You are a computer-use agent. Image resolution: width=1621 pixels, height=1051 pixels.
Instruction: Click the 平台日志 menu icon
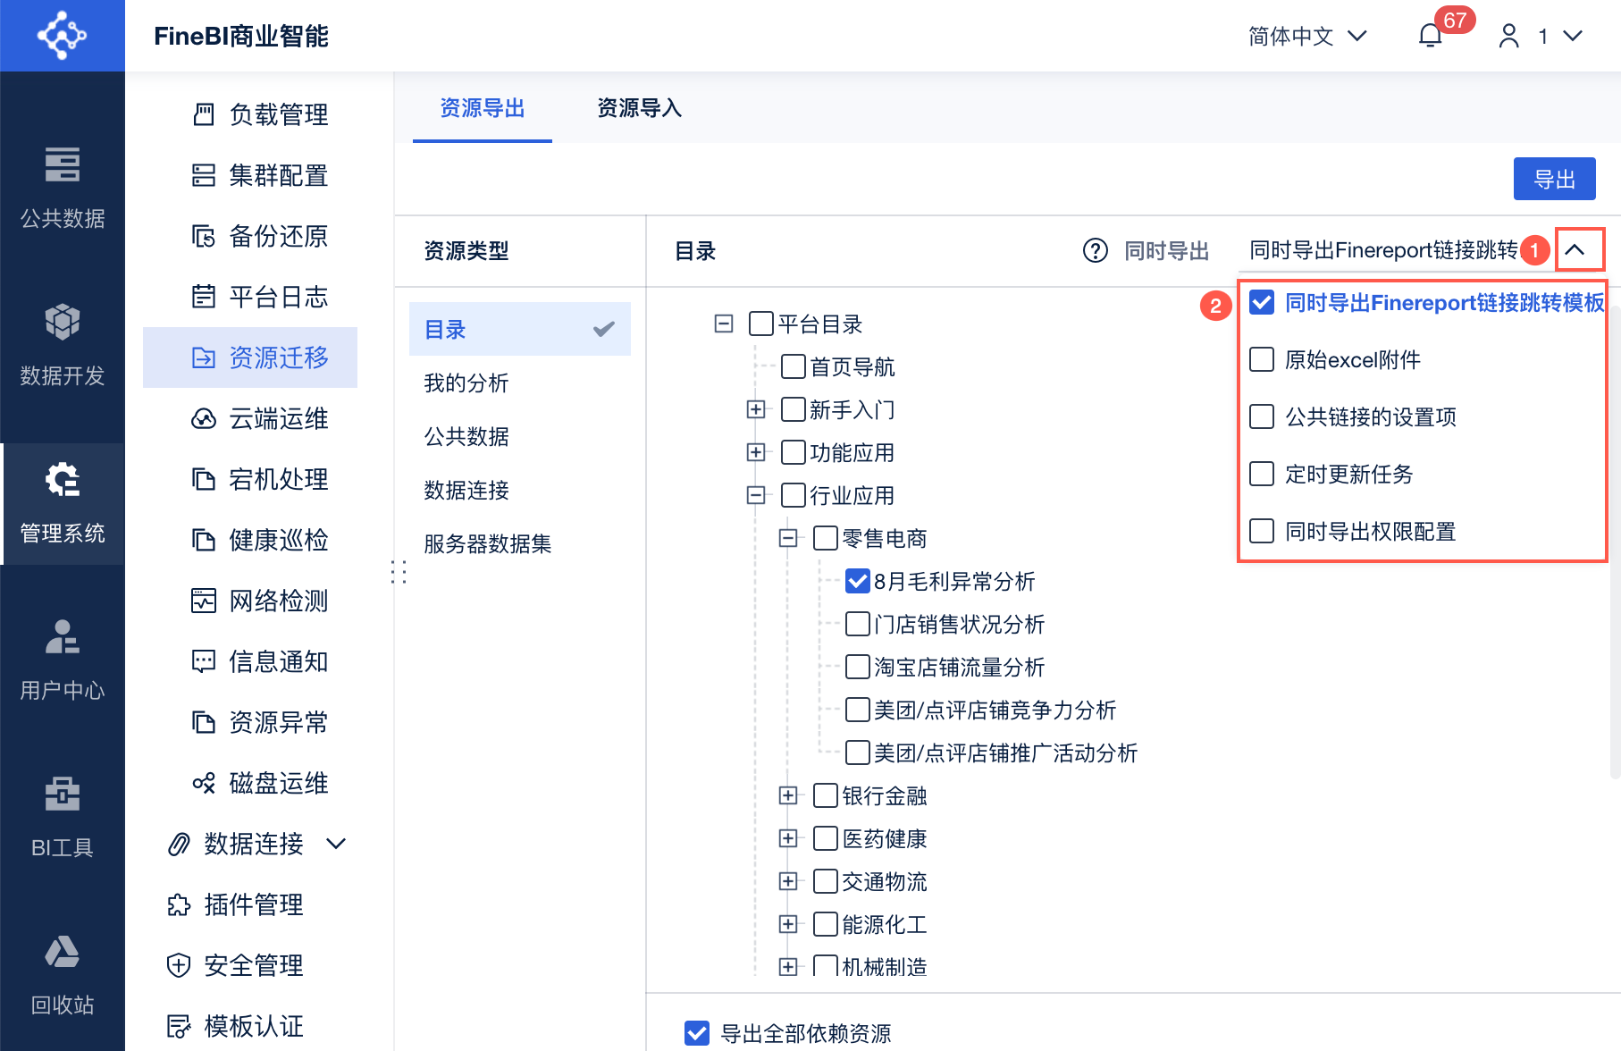(x=204, y=297)
